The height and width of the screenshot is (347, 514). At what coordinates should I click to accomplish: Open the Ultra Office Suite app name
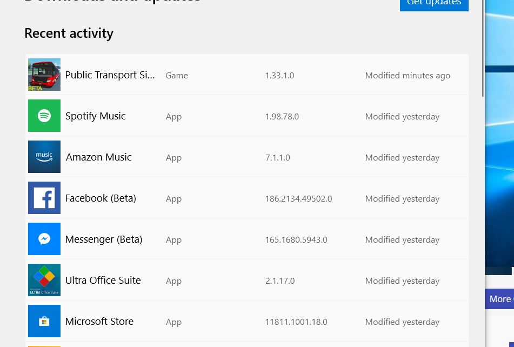(103, 280)
